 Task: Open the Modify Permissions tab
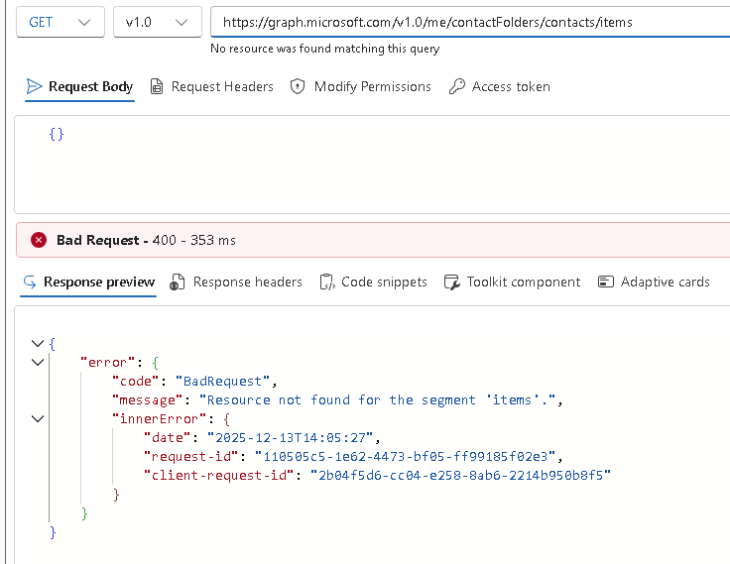361,86
